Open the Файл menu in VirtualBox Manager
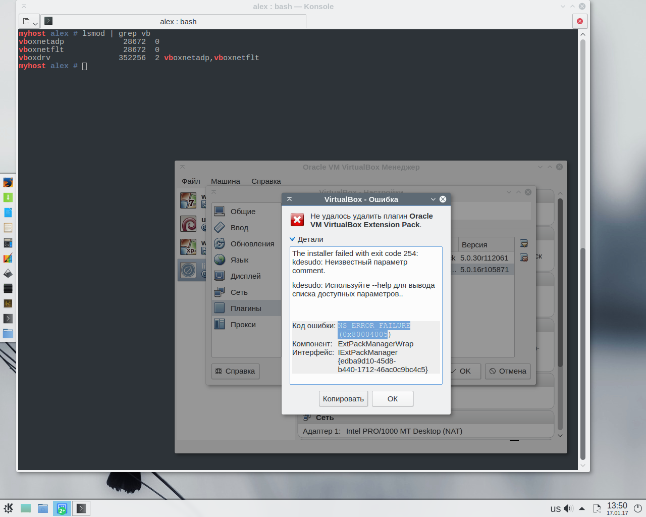 click(x=191, y=181)
